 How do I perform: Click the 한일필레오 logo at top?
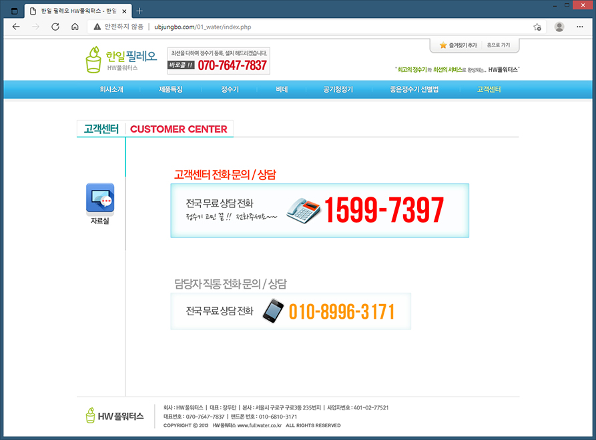(x=121, y=59)
